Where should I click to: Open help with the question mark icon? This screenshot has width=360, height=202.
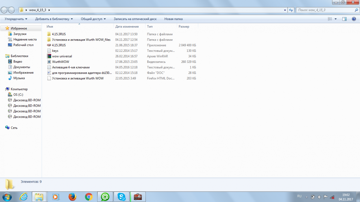354,19
